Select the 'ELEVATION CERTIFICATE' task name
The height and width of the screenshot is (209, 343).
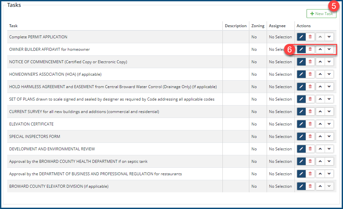click(31, 124)
